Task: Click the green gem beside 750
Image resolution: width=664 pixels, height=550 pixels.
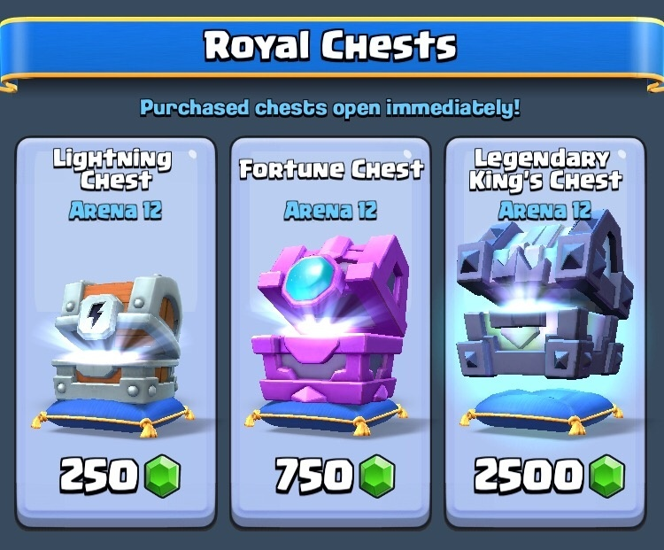Action: (377, 476)
